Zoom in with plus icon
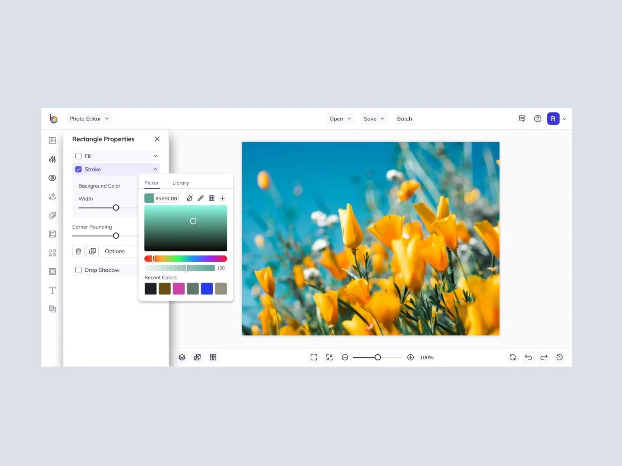This screenshot has height=466, width=622. point(411,357)
